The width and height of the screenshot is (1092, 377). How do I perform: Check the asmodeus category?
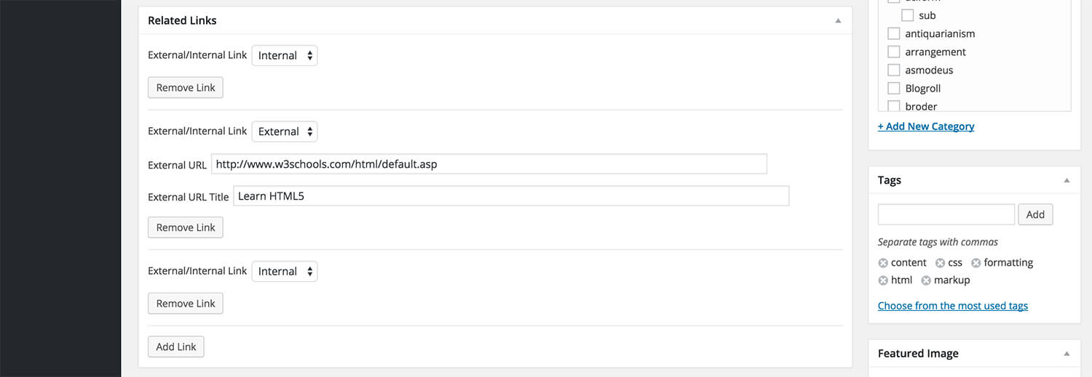pos(894,70)
